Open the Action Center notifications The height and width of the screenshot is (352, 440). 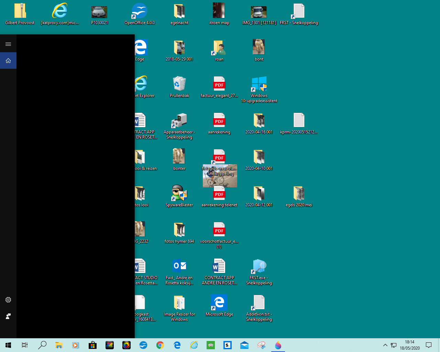point(429,345)
